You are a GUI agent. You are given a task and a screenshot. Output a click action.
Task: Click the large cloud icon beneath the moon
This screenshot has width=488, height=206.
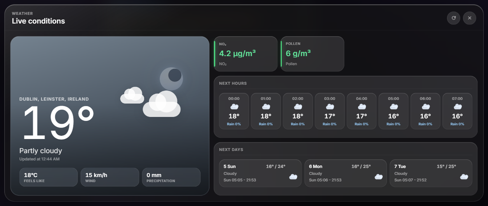pyautogui.click(x=162, y=104)
